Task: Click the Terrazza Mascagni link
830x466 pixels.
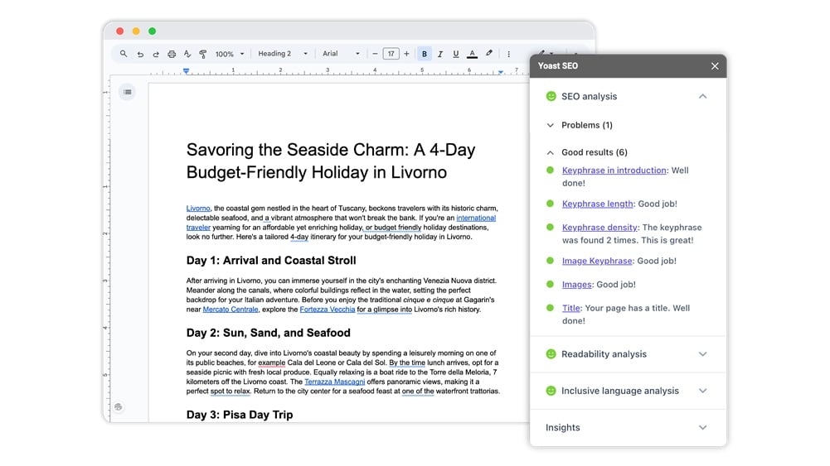Action: (334, 382)
